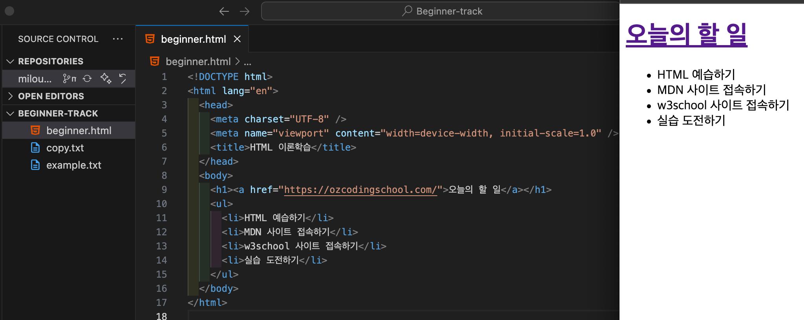804x320 pixels.
Task: Open beginner.html in the file tree
Action: (79, 131)
